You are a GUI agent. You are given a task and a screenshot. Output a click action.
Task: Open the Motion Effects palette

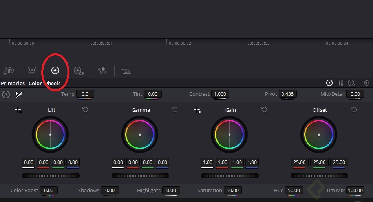(x=126, y=71)
